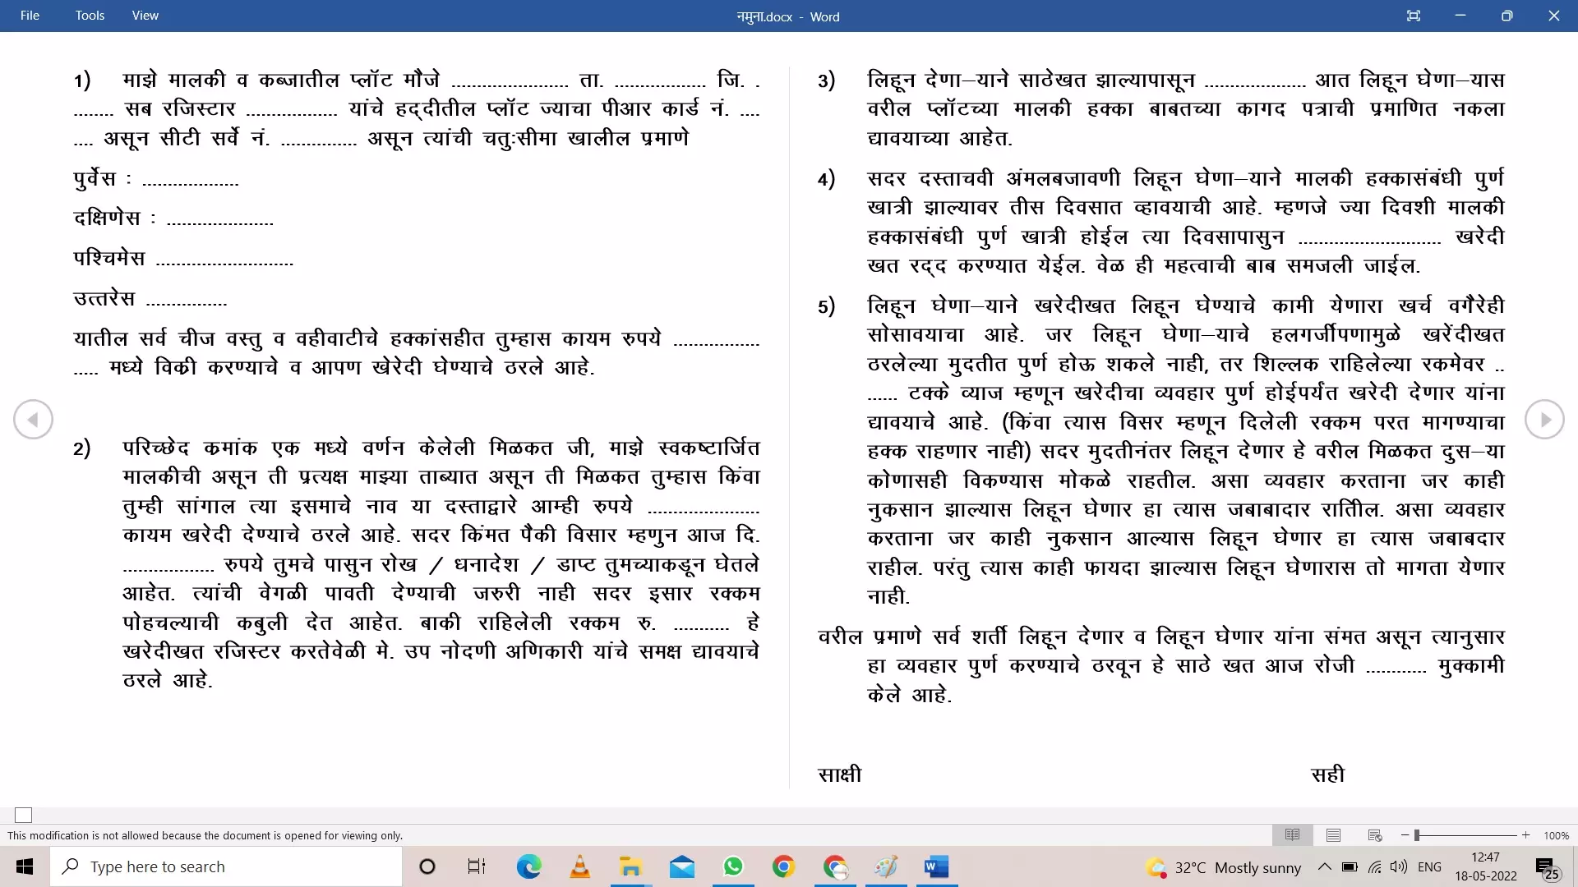
Task: Open the 100% zoom level dialog
Action: [x=1556, y=835]
